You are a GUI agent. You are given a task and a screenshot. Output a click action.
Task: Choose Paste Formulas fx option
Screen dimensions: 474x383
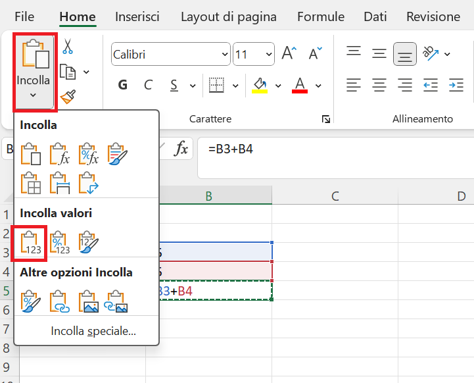click(x=60, y=154)
